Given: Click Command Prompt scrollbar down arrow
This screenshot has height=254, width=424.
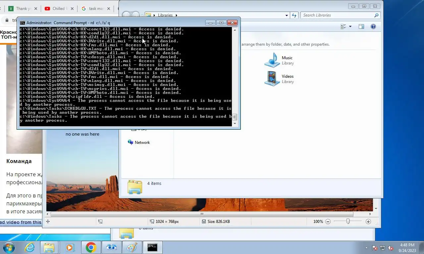Looking at the screenshot, I should (235, 123).
